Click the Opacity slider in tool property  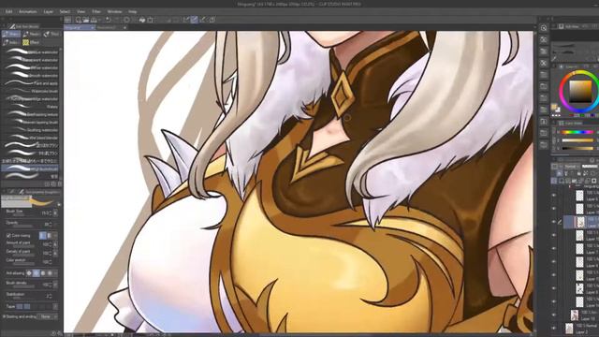[23, 227]
